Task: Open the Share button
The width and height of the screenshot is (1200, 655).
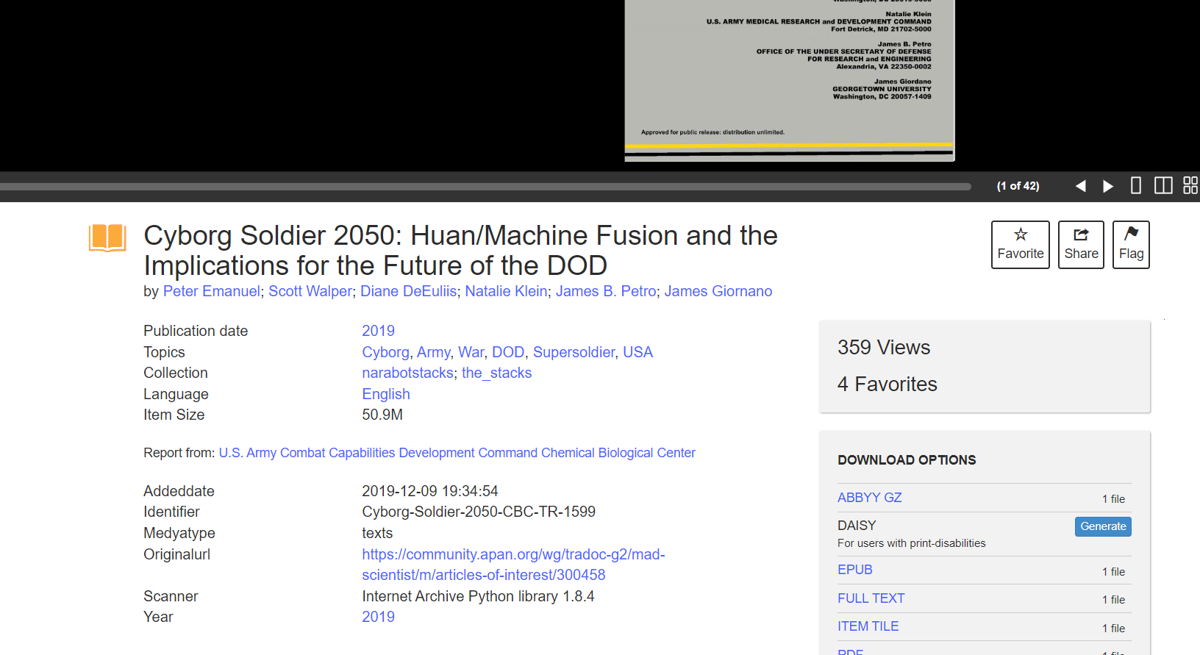Action: pos(1081,245)
